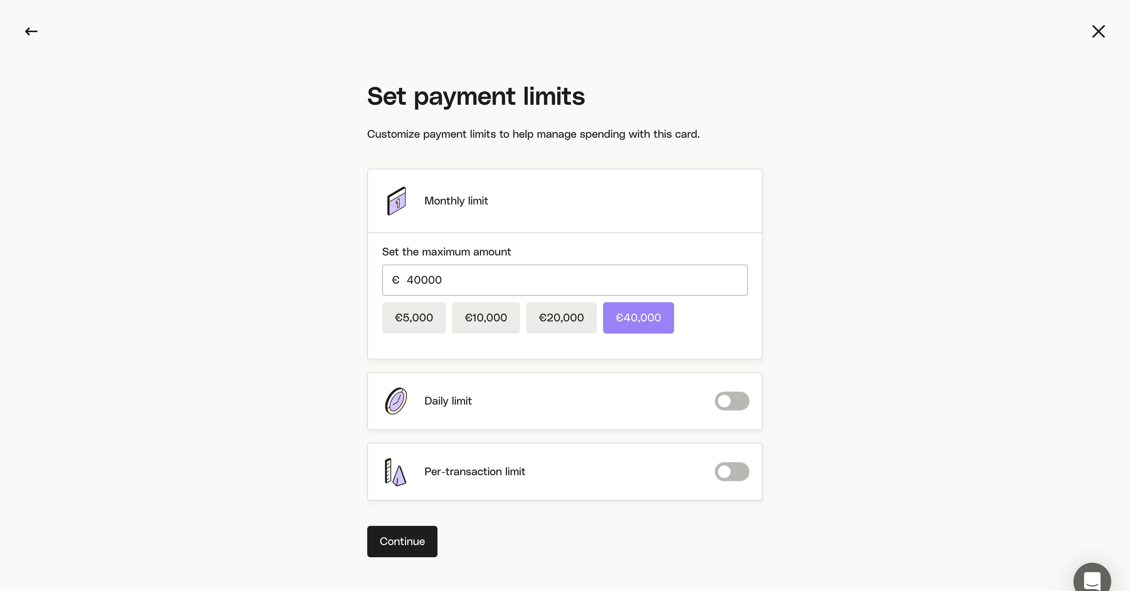Close the payment limits dialog
This screenshot has width=1130, height=591.
click(1098, 31)
